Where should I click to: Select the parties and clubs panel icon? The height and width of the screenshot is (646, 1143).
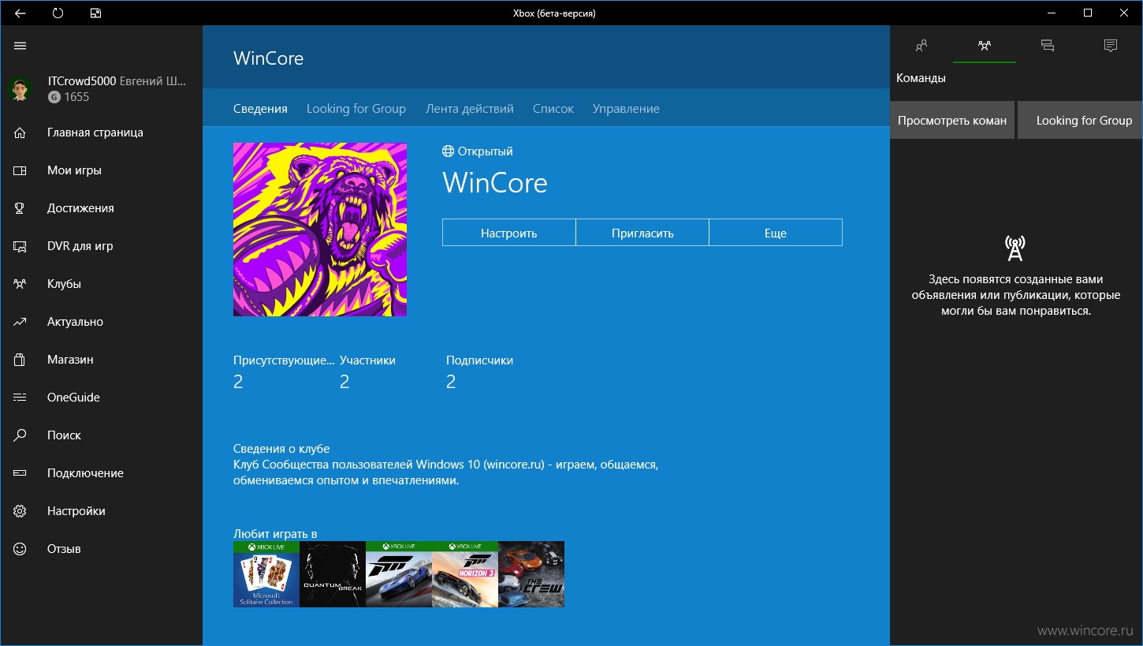[x=984, y=46]
